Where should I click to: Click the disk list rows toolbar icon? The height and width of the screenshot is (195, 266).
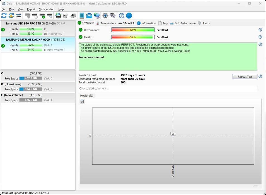(x=19, y=16)
